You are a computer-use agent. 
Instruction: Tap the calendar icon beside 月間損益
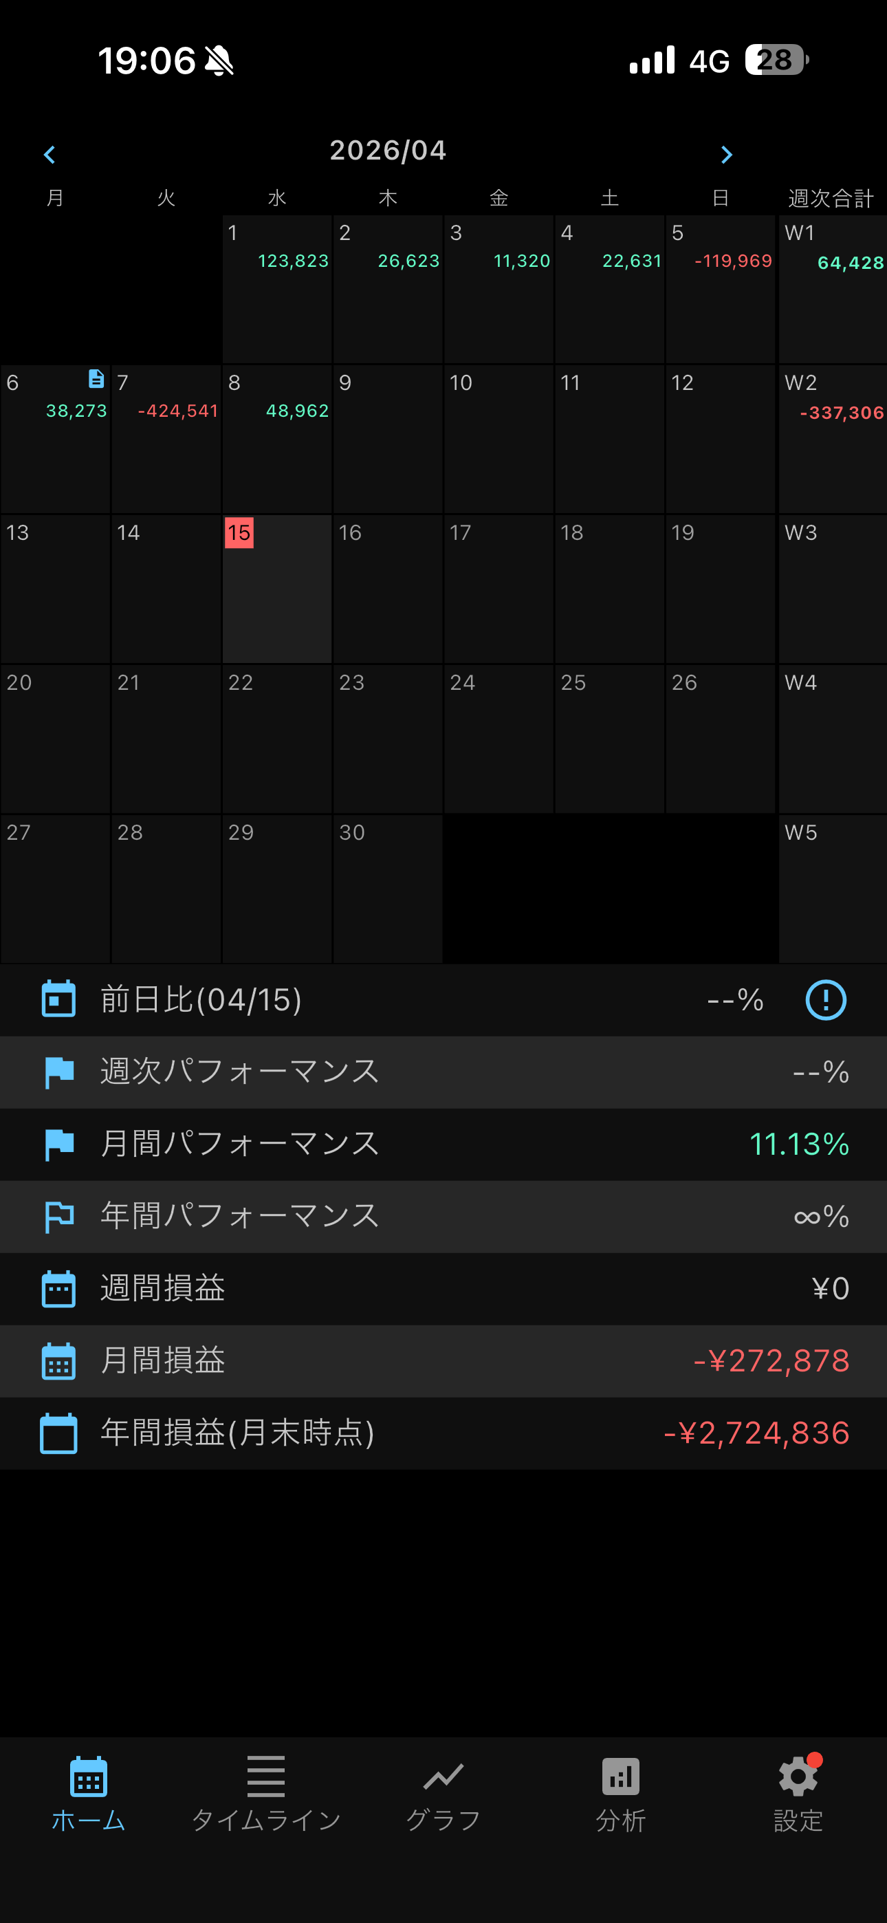coord(58,1361)
